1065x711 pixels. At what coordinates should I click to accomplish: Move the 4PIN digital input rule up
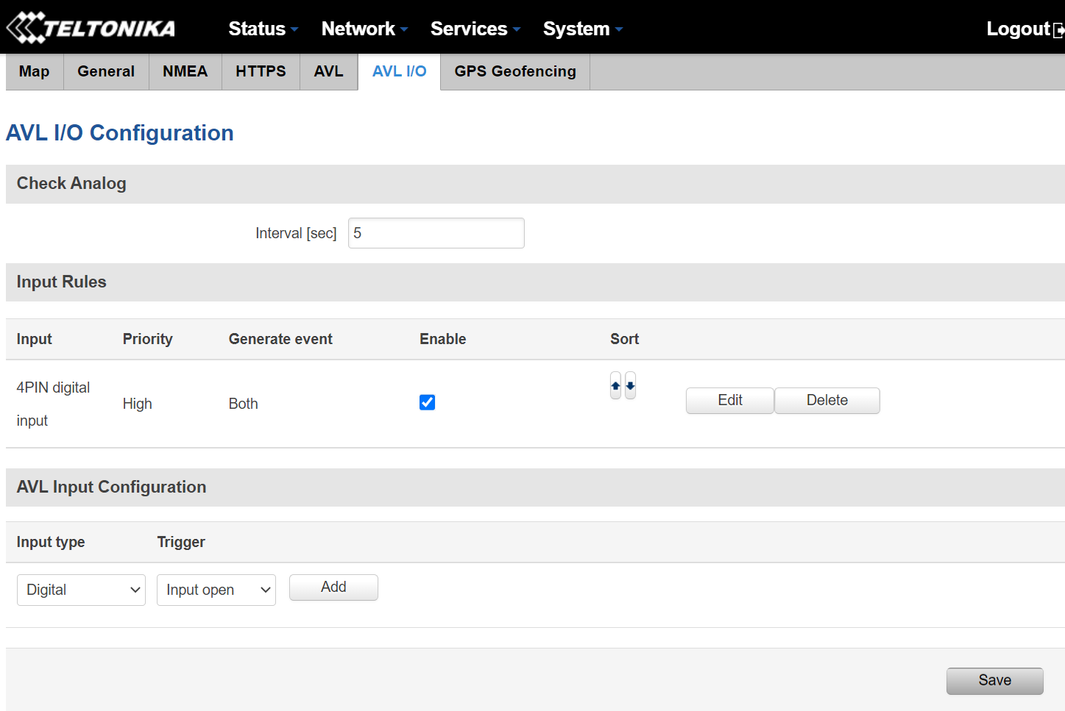[x=615, y=385]
